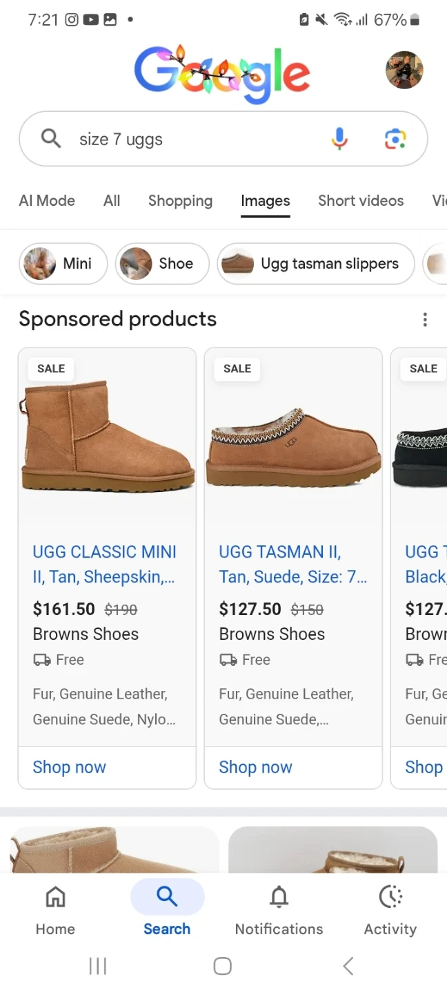Tap Shop now for UGG Classic Mini

[x=69, y=767]
